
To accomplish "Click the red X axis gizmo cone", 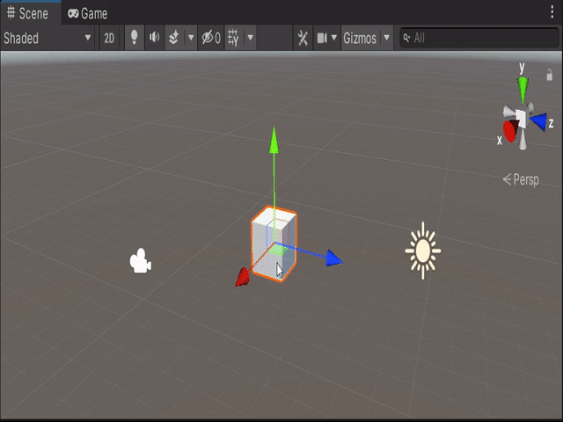I will pyautogui.click(x=510, y=131).
